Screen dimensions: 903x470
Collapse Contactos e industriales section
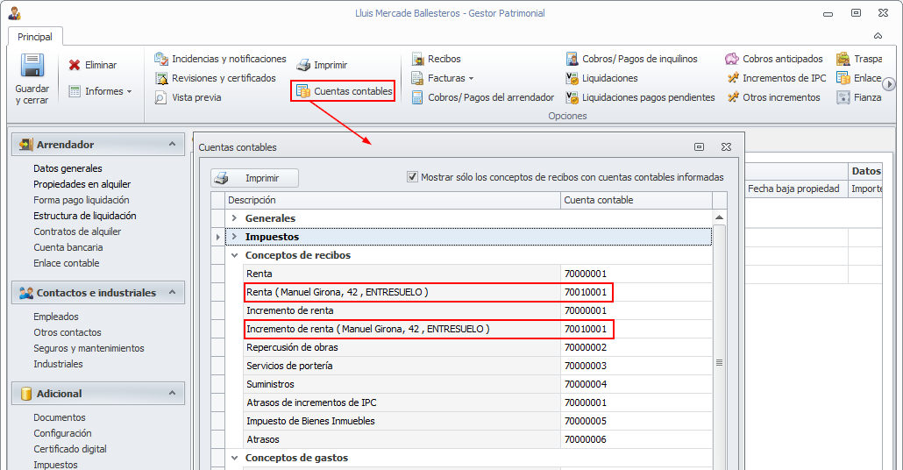click(x=172, y=293)
